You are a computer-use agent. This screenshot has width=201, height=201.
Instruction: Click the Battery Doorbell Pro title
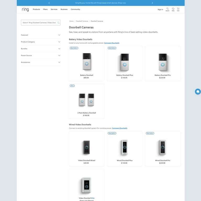(163, 75)
